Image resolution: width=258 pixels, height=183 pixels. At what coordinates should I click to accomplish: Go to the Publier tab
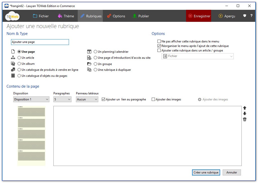[x=141, y=16]
